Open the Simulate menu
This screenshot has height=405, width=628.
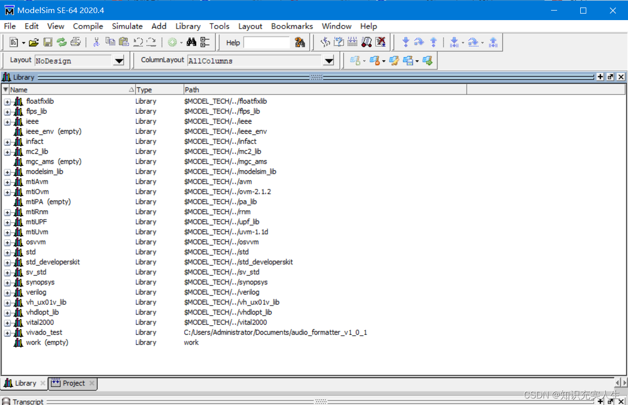click(127, 26)
